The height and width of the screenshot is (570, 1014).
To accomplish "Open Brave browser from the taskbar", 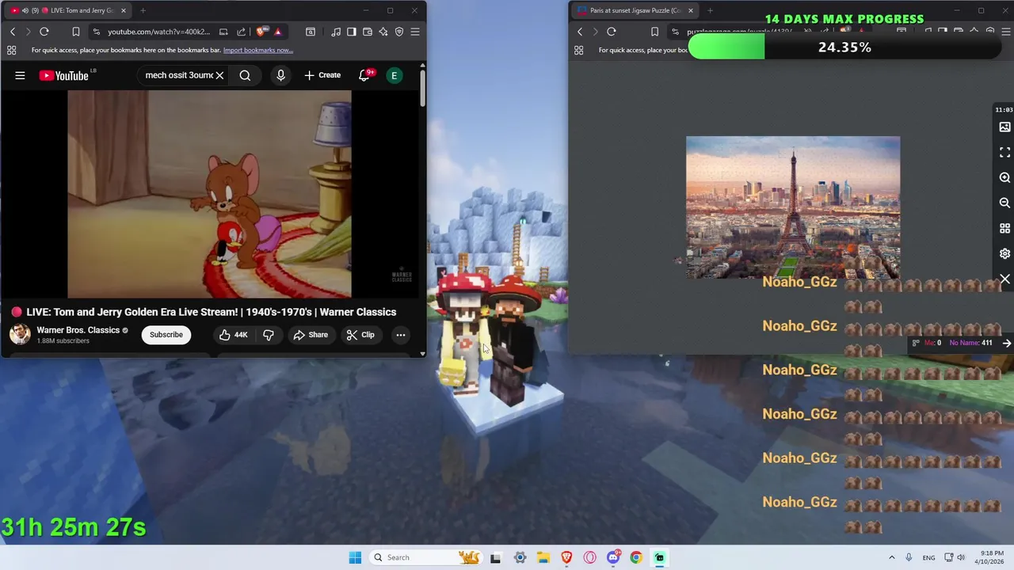I will [566, 557].
